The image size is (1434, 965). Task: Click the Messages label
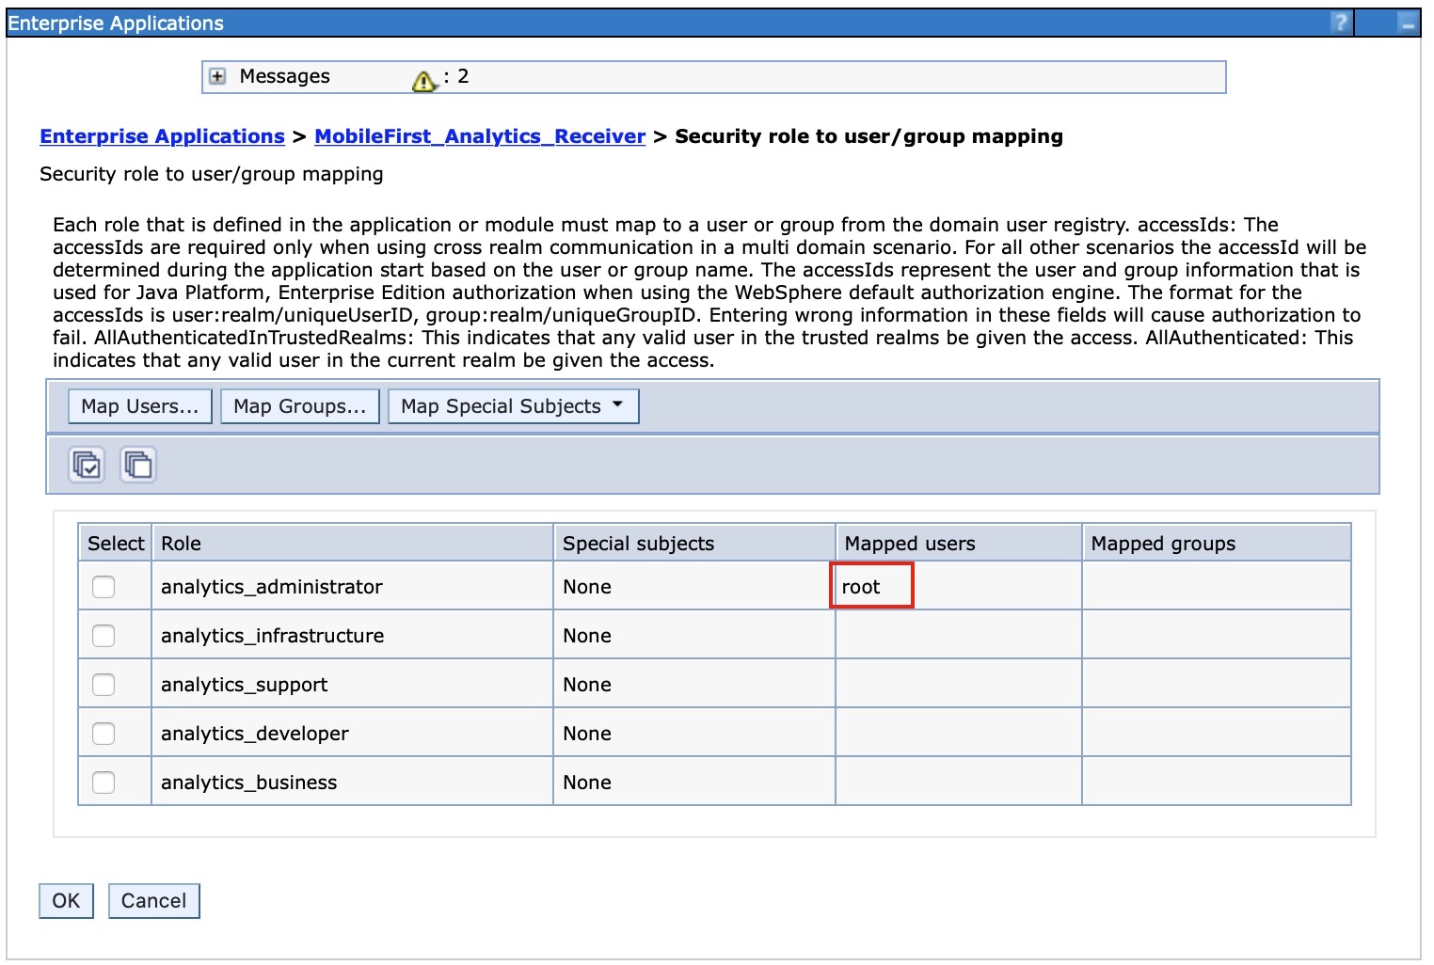tap(285, 76)
